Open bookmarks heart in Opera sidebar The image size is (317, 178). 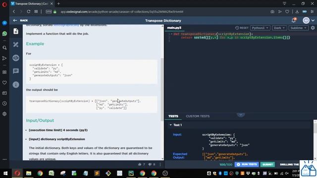click(4, 83)
